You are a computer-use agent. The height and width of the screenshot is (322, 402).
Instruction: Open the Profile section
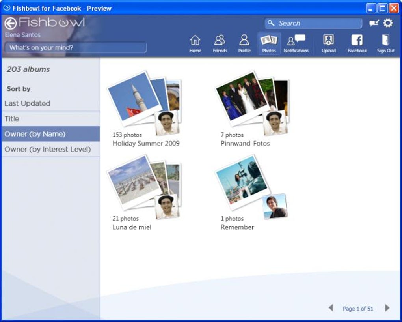244,44
